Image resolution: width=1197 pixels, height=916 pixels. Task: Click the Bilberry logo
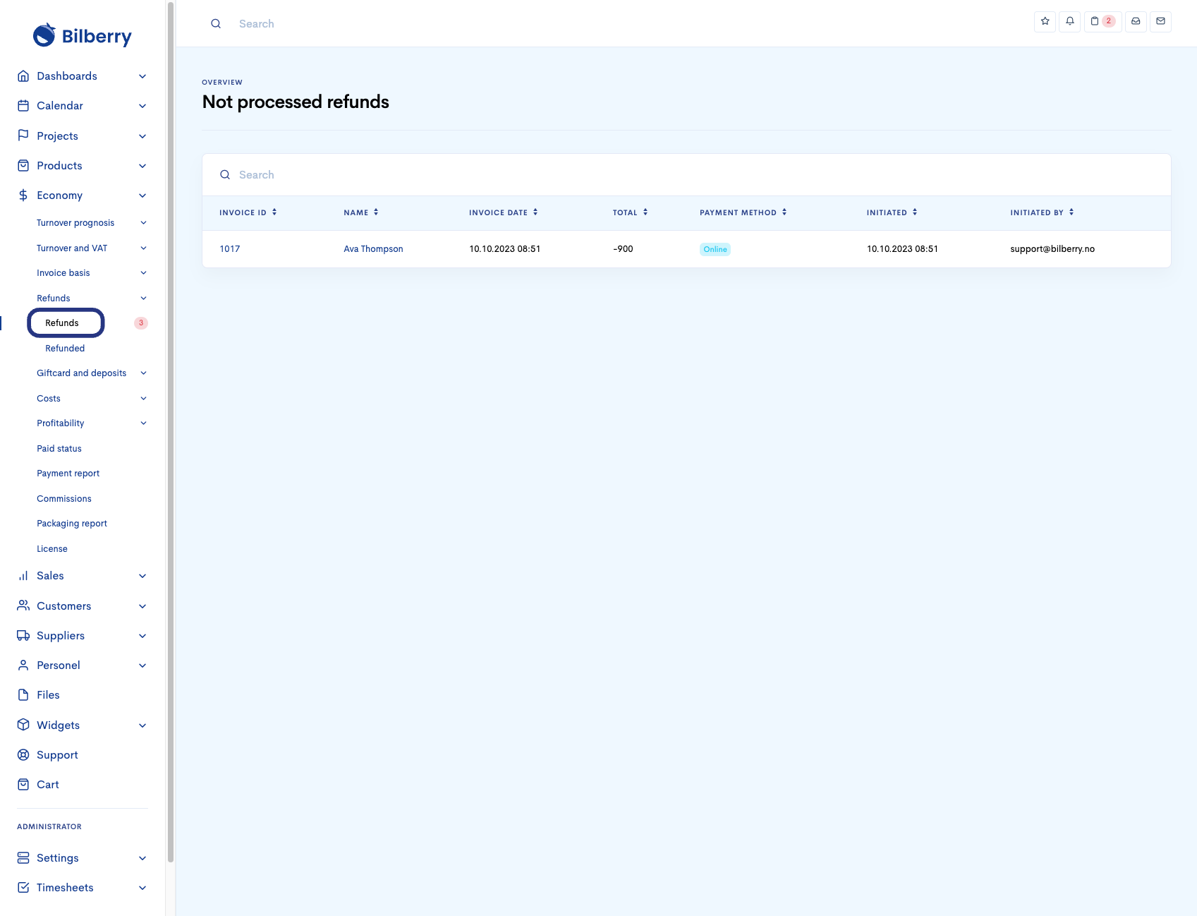pyautogui.click(x=83, y=35)
